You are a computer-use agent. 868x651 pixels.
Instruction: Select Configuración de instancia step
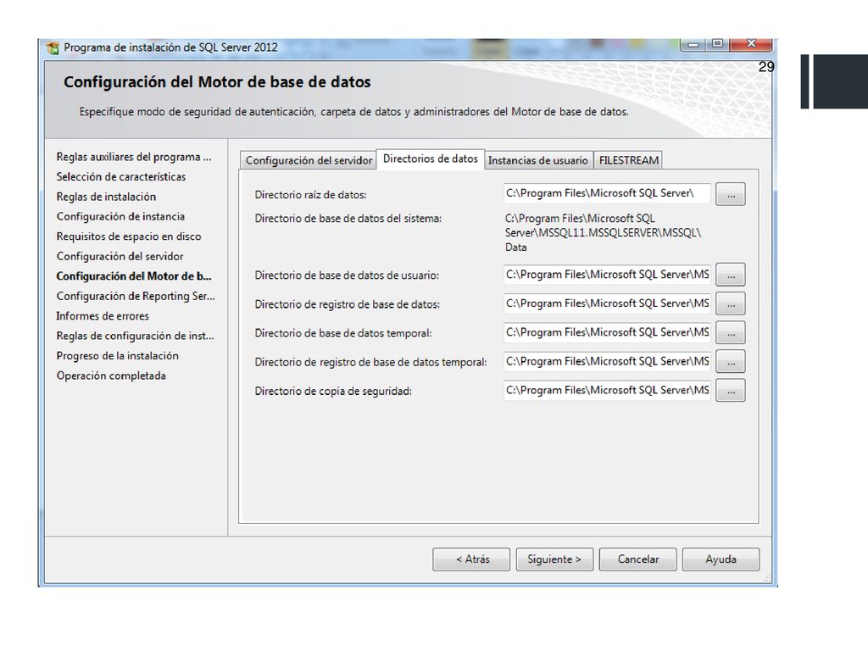click(120, 217)
